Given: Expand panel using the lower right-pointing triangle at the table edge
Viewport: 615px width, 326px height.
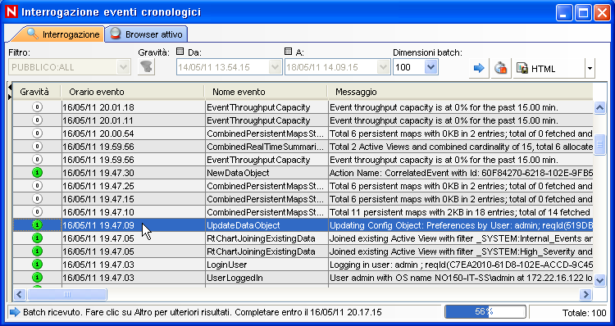Looking at the screenshot, I should [x=10, y=97].
